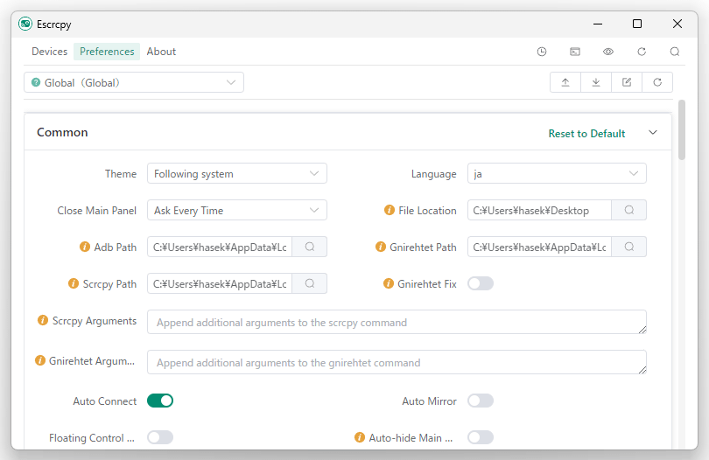Click the help icon in Global scope selector
709x460 pixels.
click(36, 82)
